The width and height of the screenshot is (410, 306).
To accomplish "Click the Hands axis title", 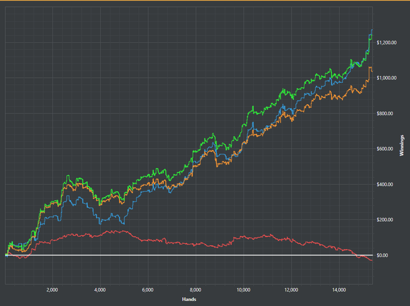I will pos(189,299).
